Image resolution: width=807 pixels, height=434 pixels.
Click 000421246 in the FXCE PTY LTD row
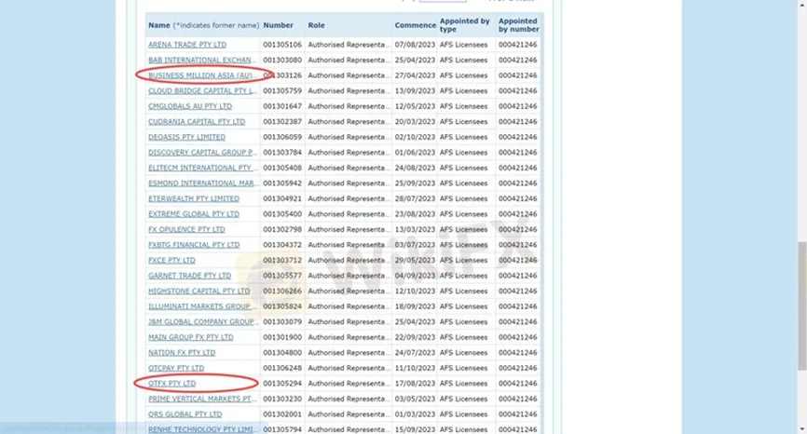[518, 261]
